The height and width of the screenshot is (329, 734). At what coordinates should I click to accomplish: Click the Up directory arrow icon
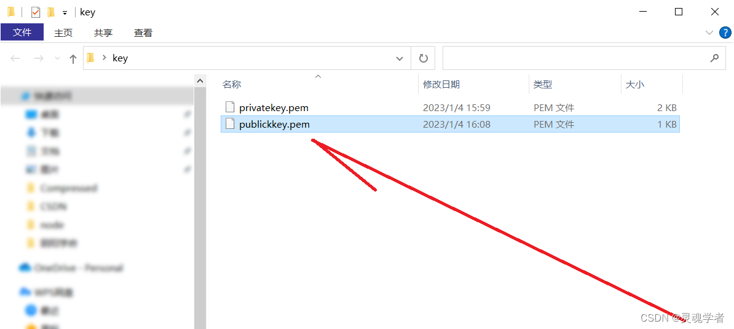tap(73, 58)
